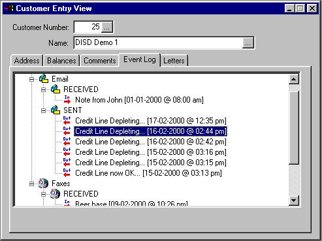Select Credit Line Depleting [16-02-2000 @ 02:42 pm]
Screen dimensions: 322x241
(x=151, y=142)
